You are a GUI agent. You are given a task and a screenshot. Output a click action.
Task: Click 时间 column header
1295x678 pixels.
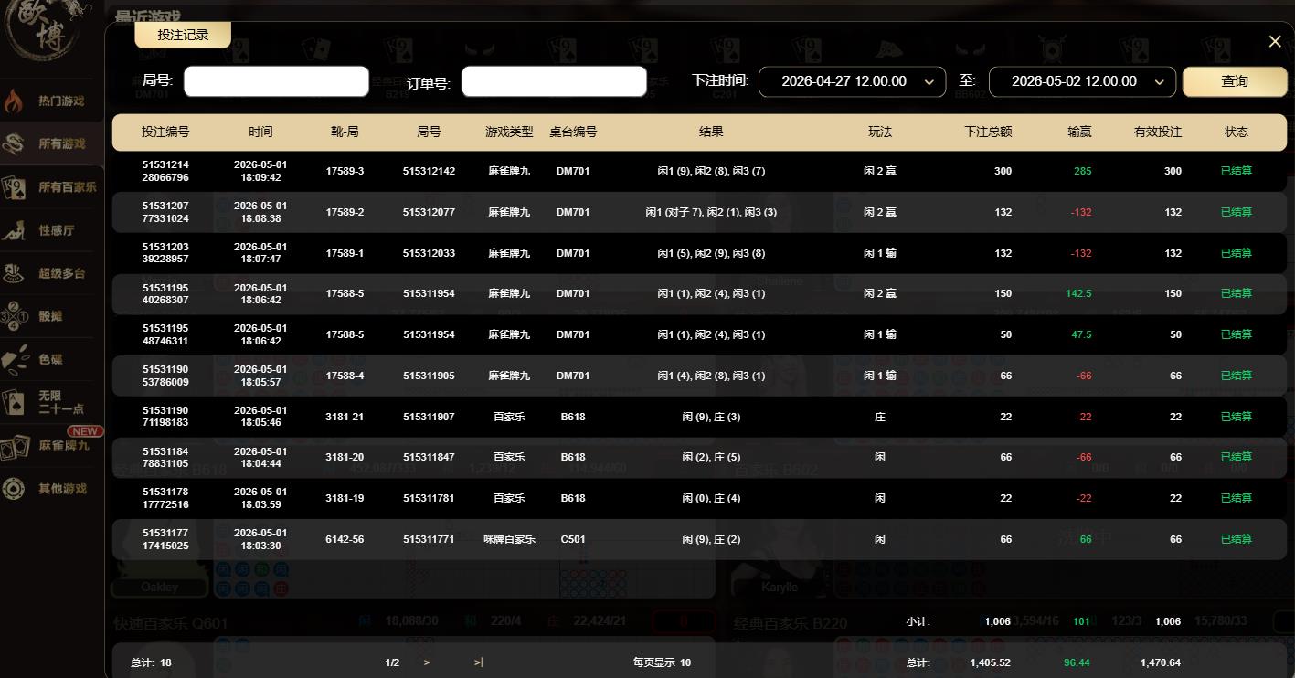(x=260, y=132)
